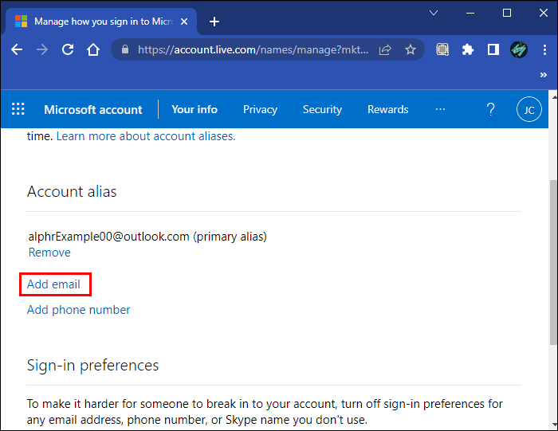This screenshot has width=558, height=431.
Task: Open the JC account avatar menu
Action: pos(529,110)
